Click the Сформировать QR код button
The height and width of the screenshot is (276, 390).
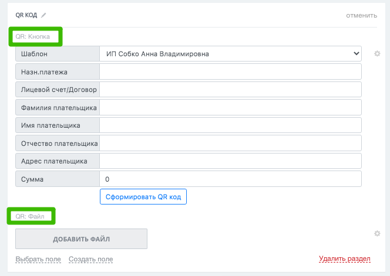click(143, 197)
